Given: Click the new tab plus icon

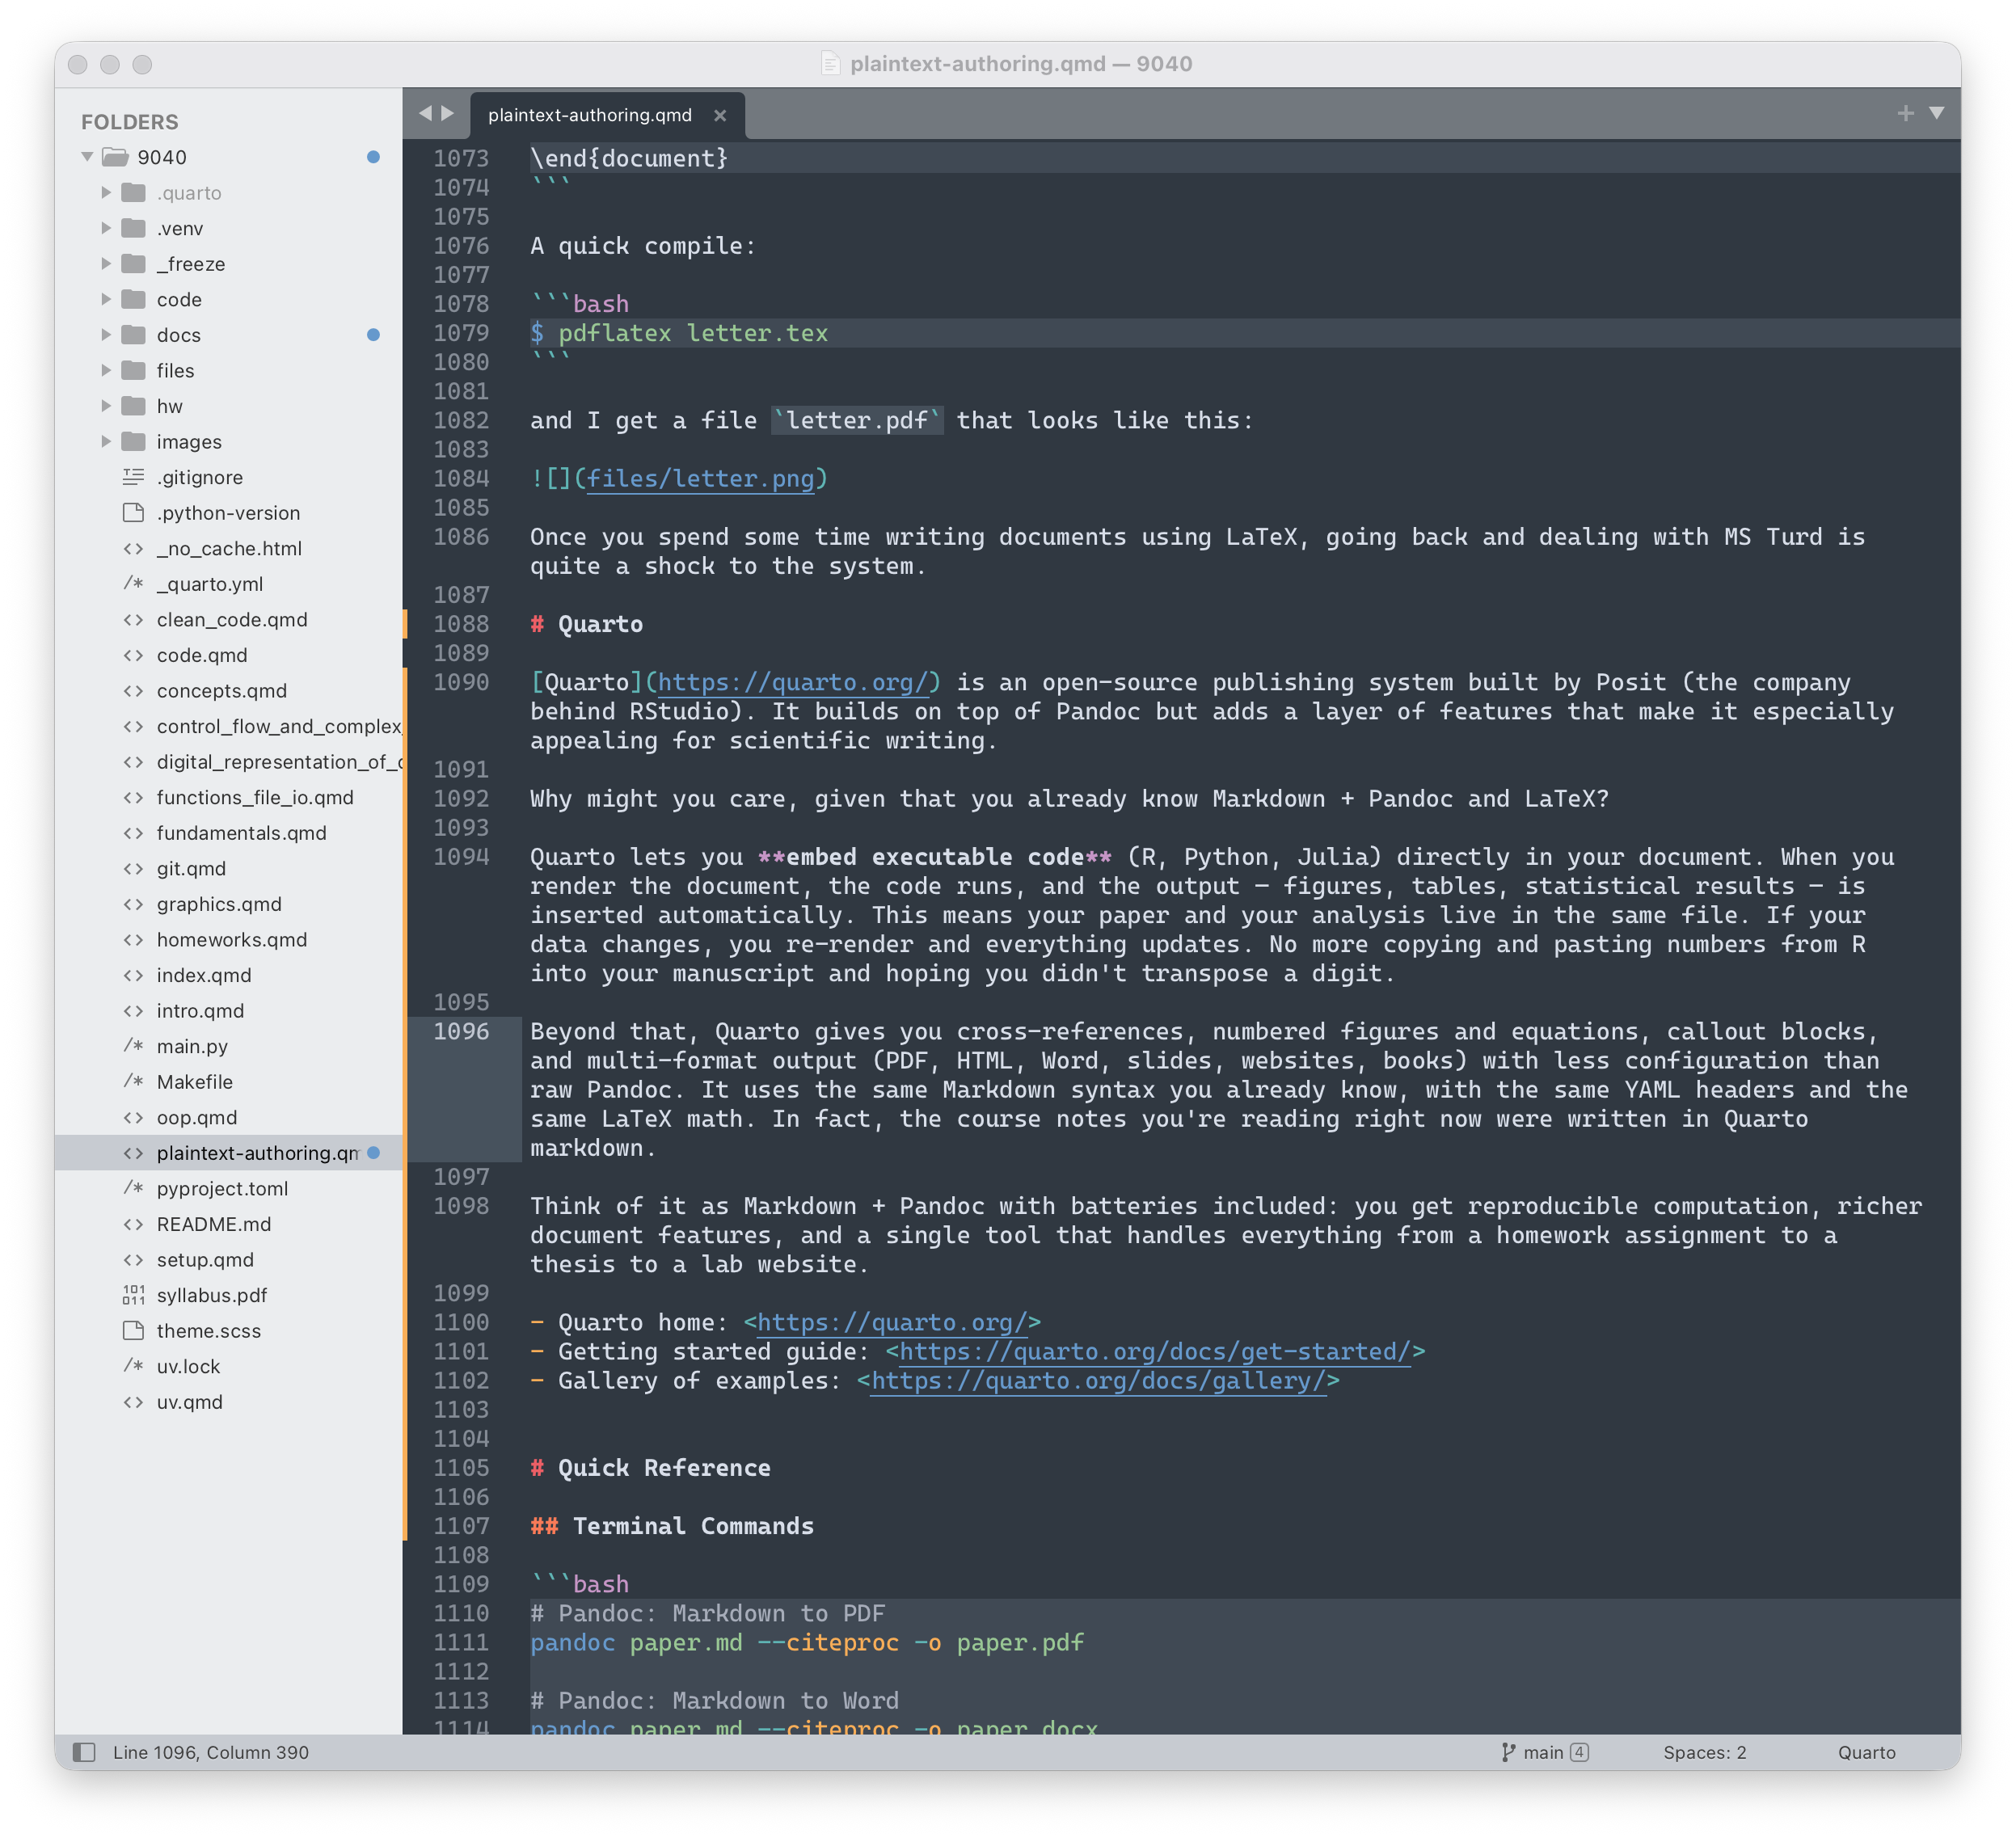Looking at the screenshot, I should pos(1905,113).
